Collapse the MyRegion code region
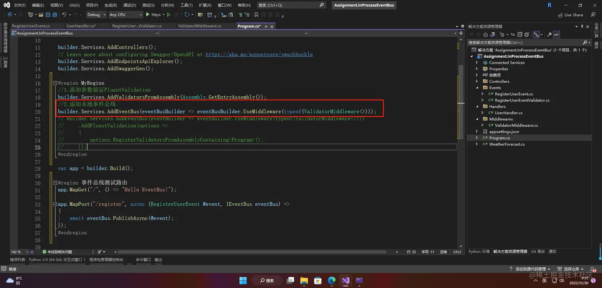The width and height of the screenshot is (602, 288). [55, 83]
